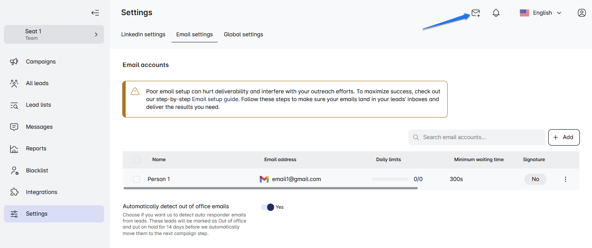Open the notifications bell
This screenshot has height=248, width=592.
pyautogui.click(x=496, y=13)
